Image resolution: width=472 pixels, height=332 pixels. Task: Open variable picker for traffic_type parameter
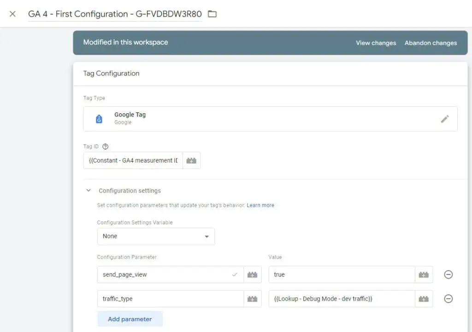[252, 298]
